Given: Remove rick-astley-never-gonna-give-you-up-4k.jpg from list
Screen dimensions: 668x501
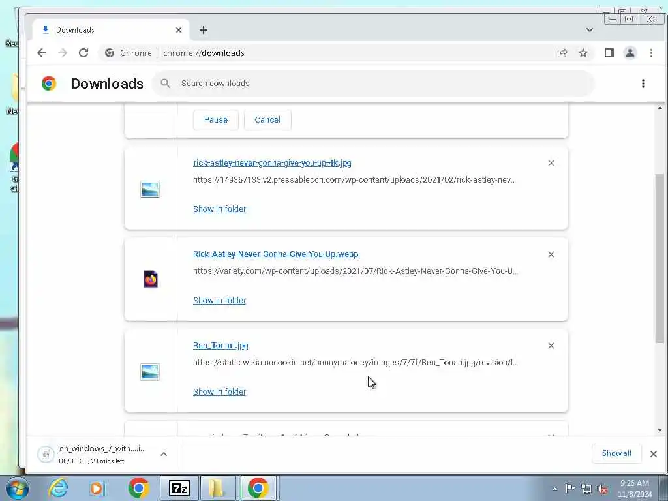Looking at the screenshot, I should tap(551, 163).
